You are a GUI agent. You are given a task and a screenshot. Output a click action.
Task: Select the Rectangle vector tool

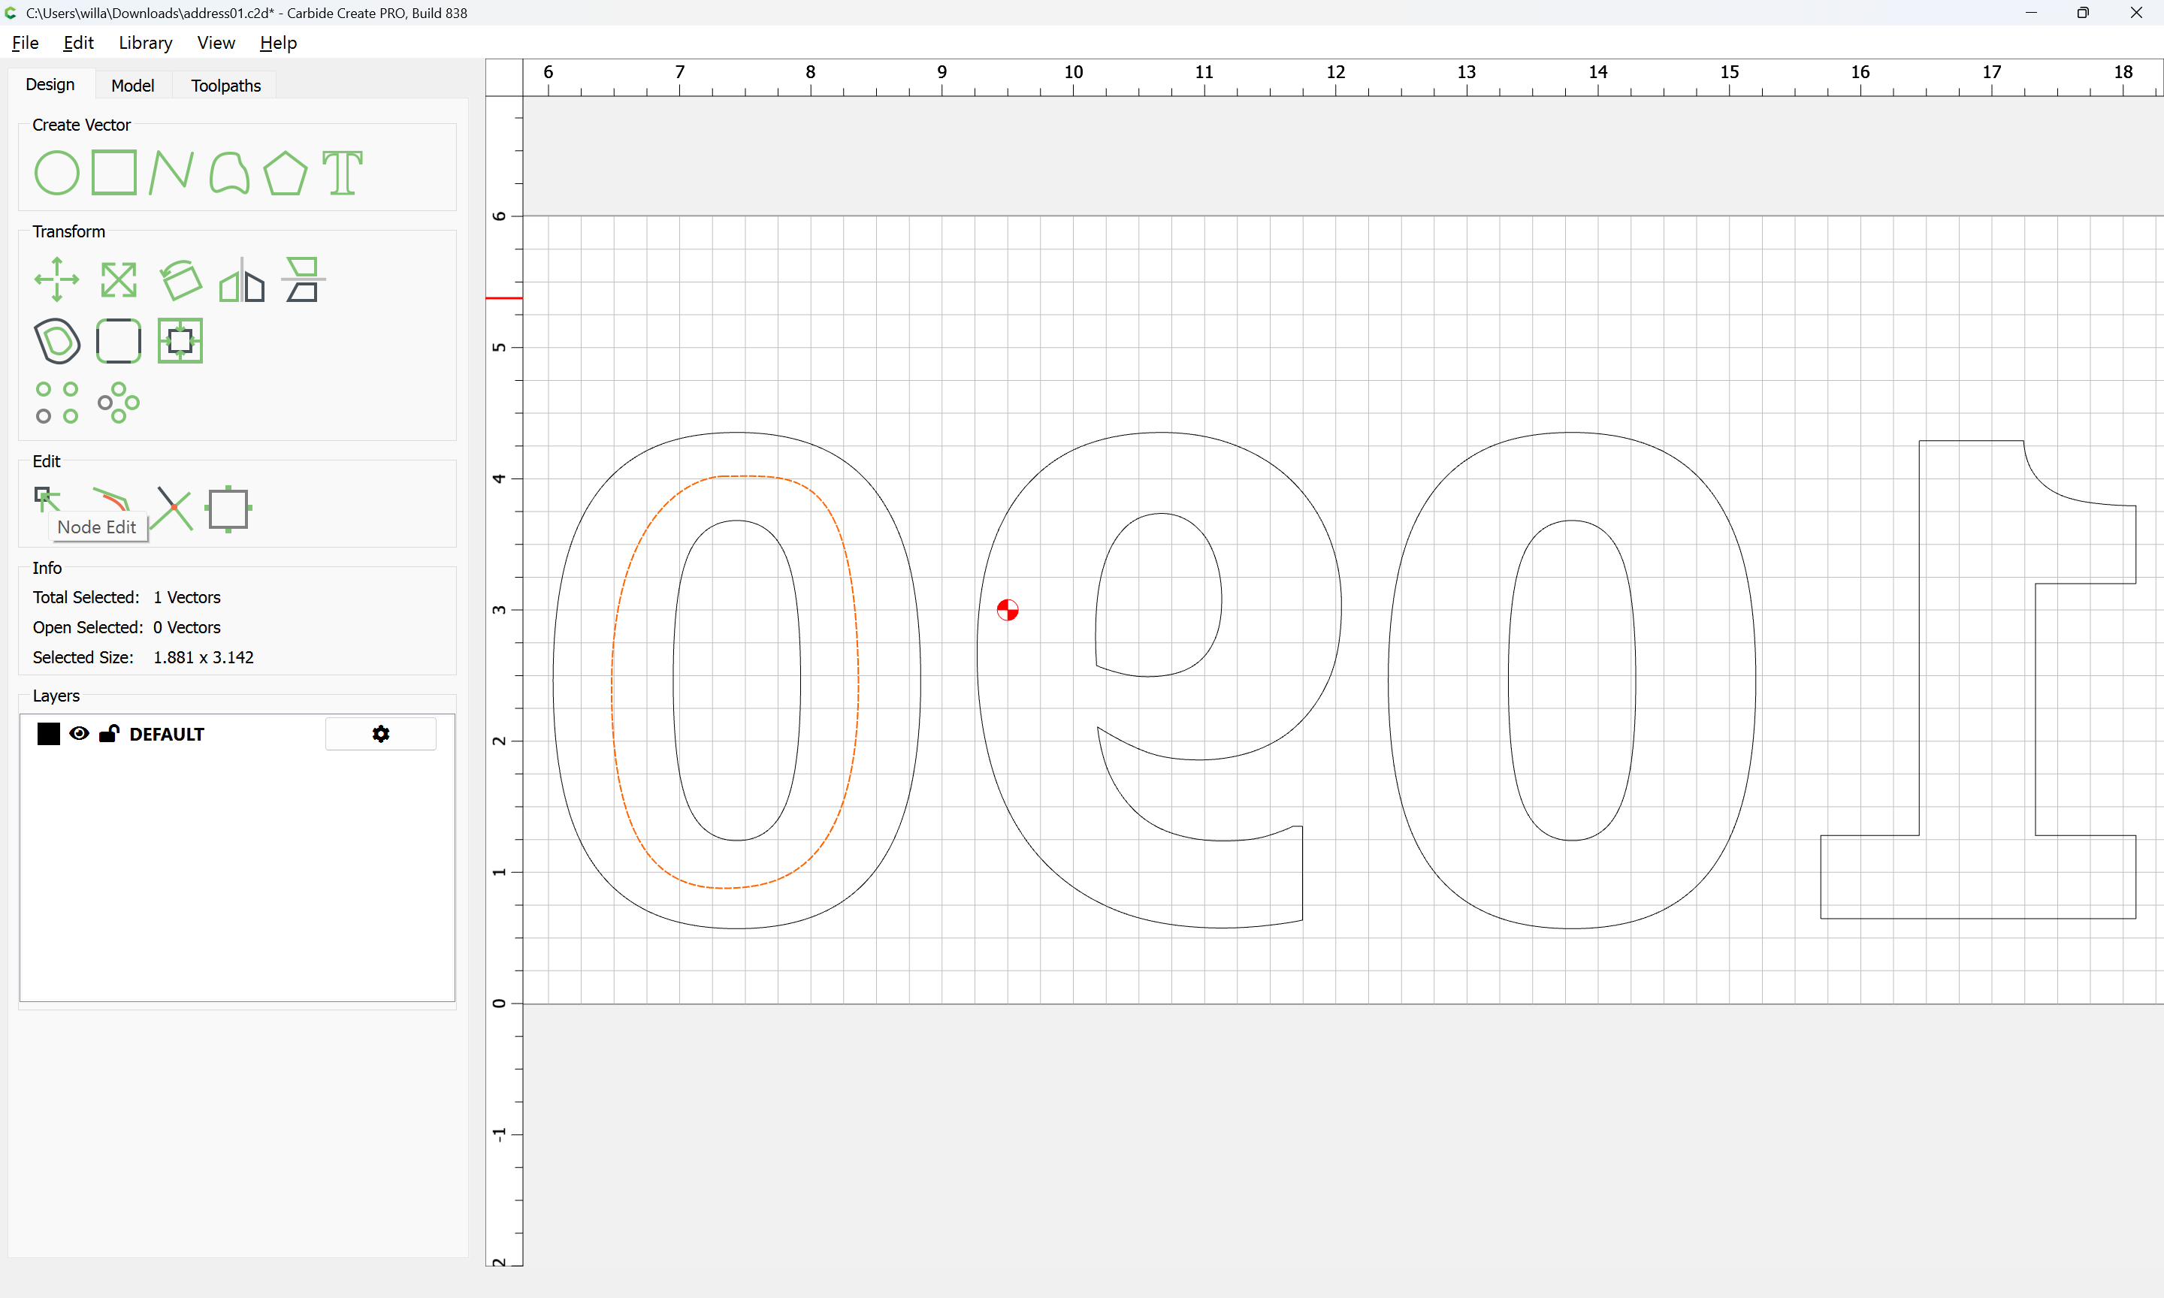tap(113, 172)
